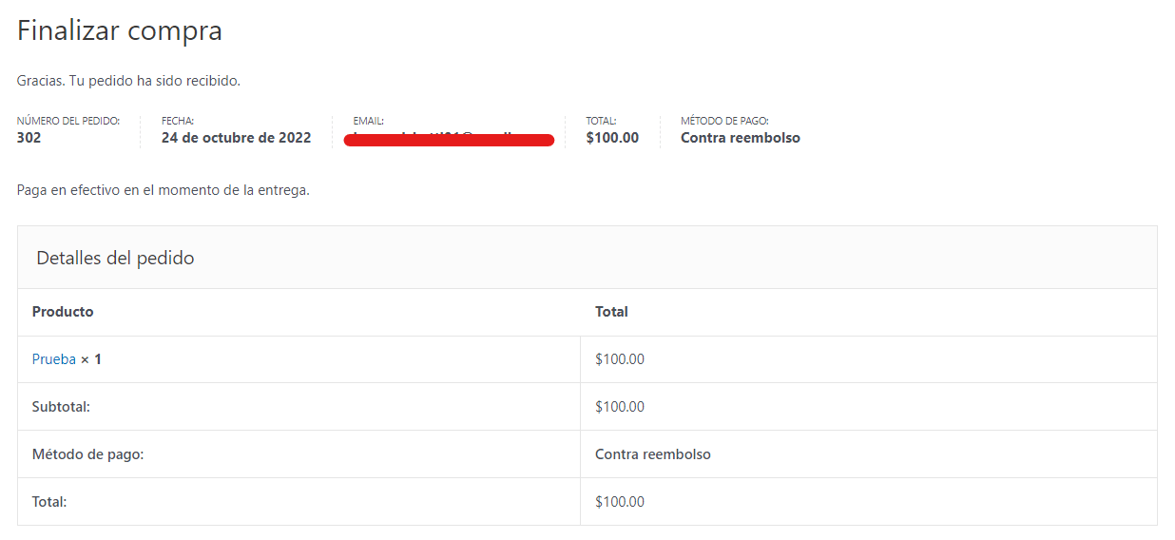Select the $100.00 value in the Subtotal row

(620, 407)
